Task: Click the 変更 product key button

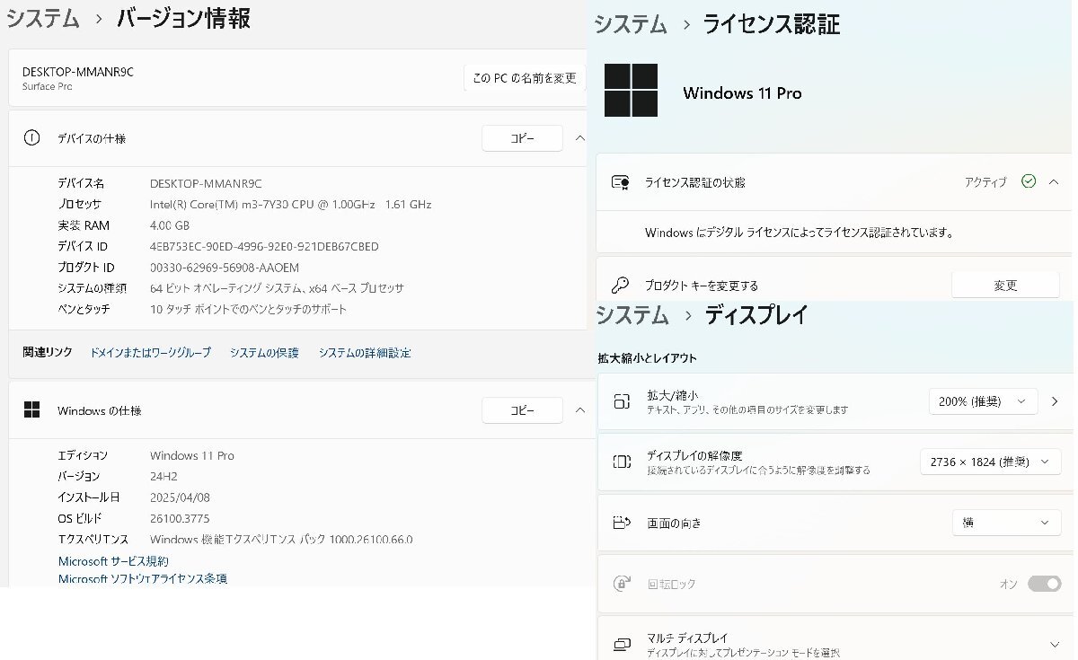Action: tap(1005, 284)
